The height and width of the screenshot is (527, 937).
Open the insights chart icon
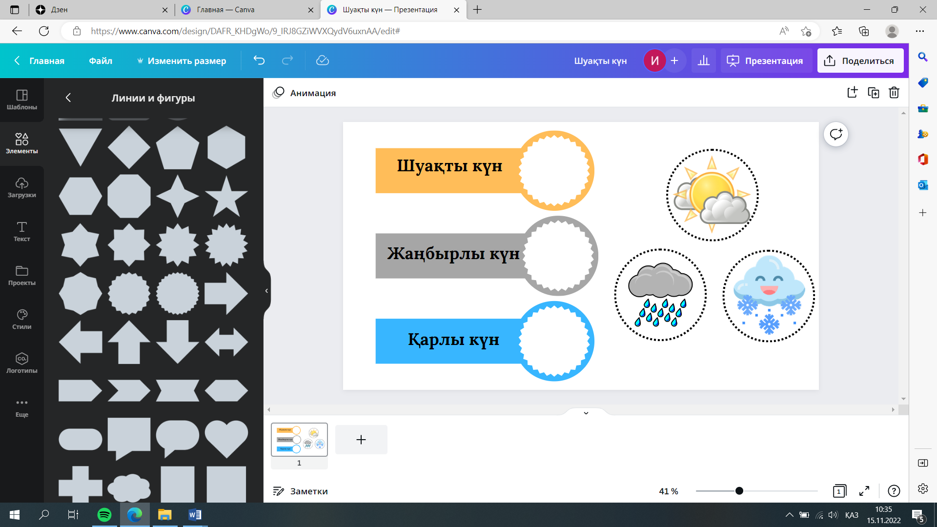[x=703, y=61]
